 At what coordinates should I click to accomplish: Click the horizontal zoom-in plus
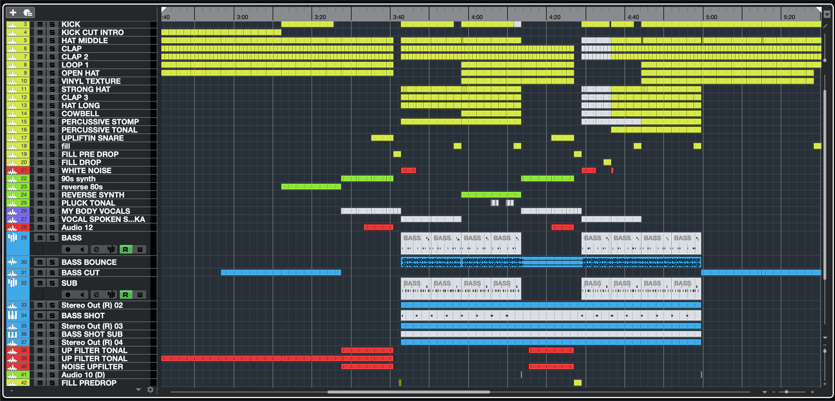[812, 392]
